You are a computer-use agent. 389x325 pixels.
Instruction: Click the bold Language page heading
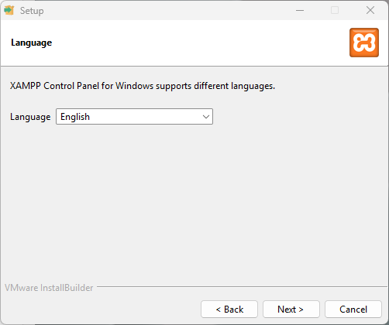[32, 43]
